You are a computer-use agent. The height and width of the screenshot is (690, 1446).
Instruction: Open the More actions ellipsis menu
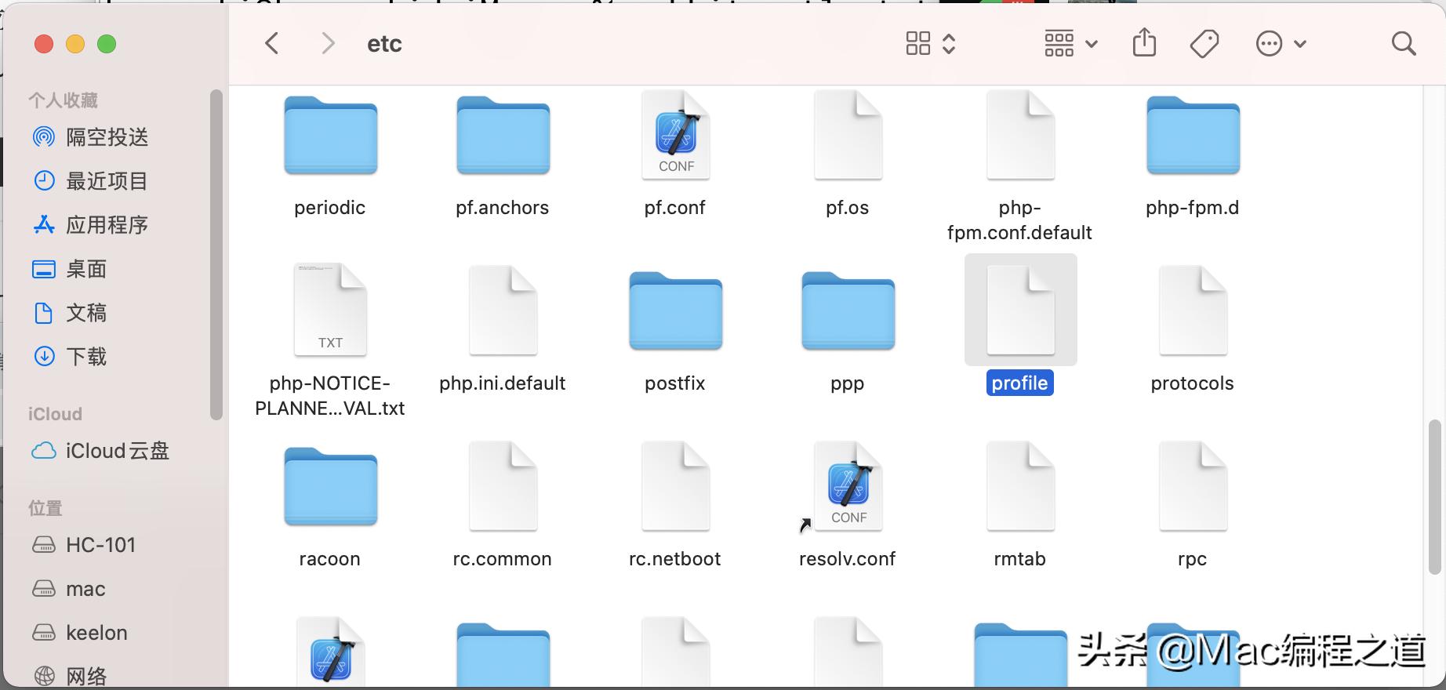1281,44
